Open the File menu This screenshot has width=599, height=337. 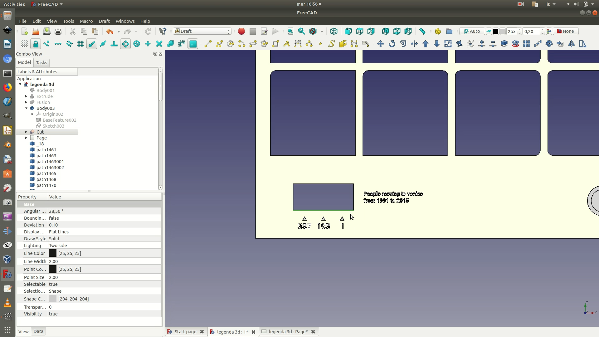point(23,21)
